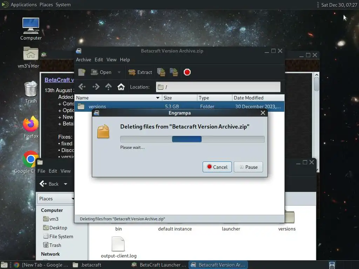Open the Places menu in top panel
The image size is (359, 269).
pos(46,5)
